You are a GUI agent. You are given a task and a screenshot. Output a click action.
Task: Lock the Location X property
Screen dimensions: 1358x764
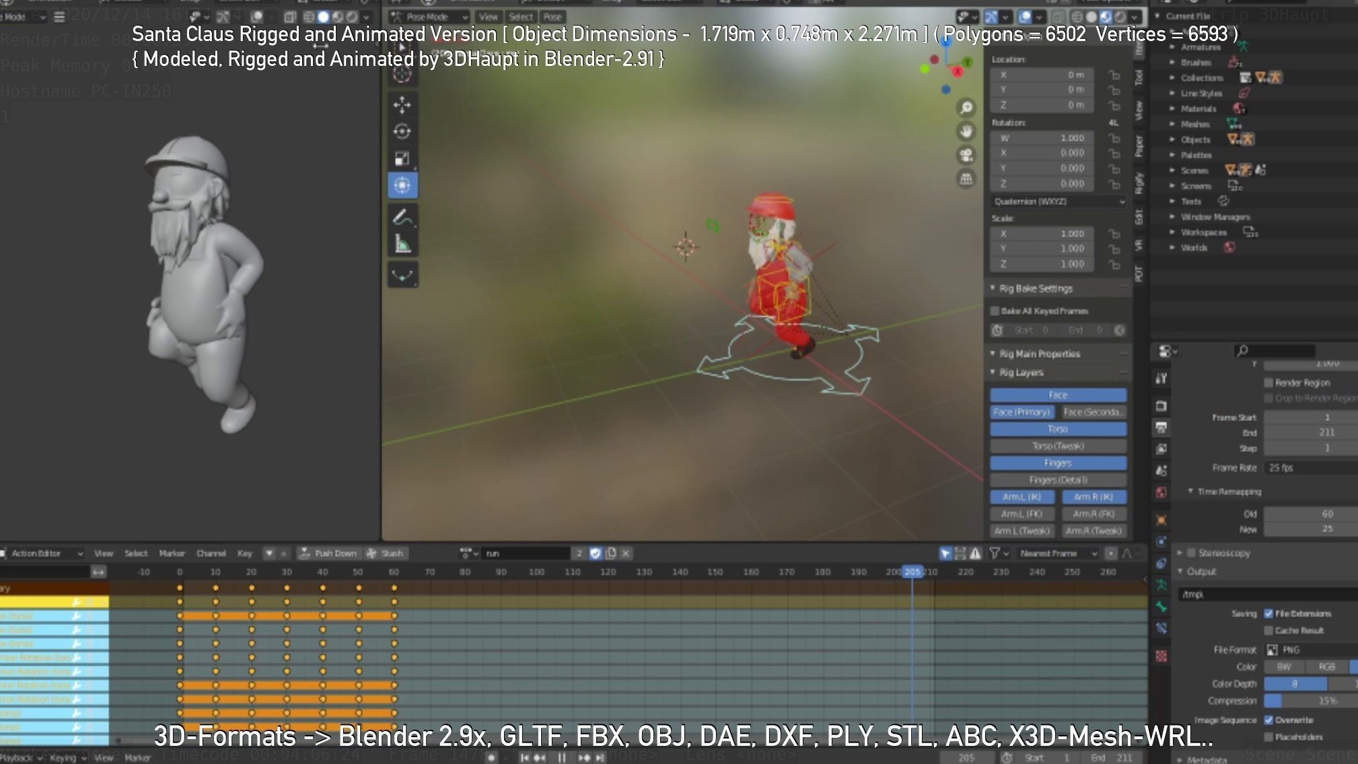(x=1114, y=75)
